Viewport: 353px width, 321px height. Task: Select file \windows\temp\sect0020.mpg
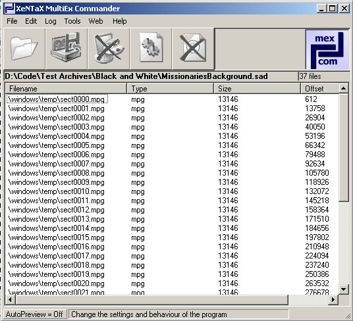(57, 284)
